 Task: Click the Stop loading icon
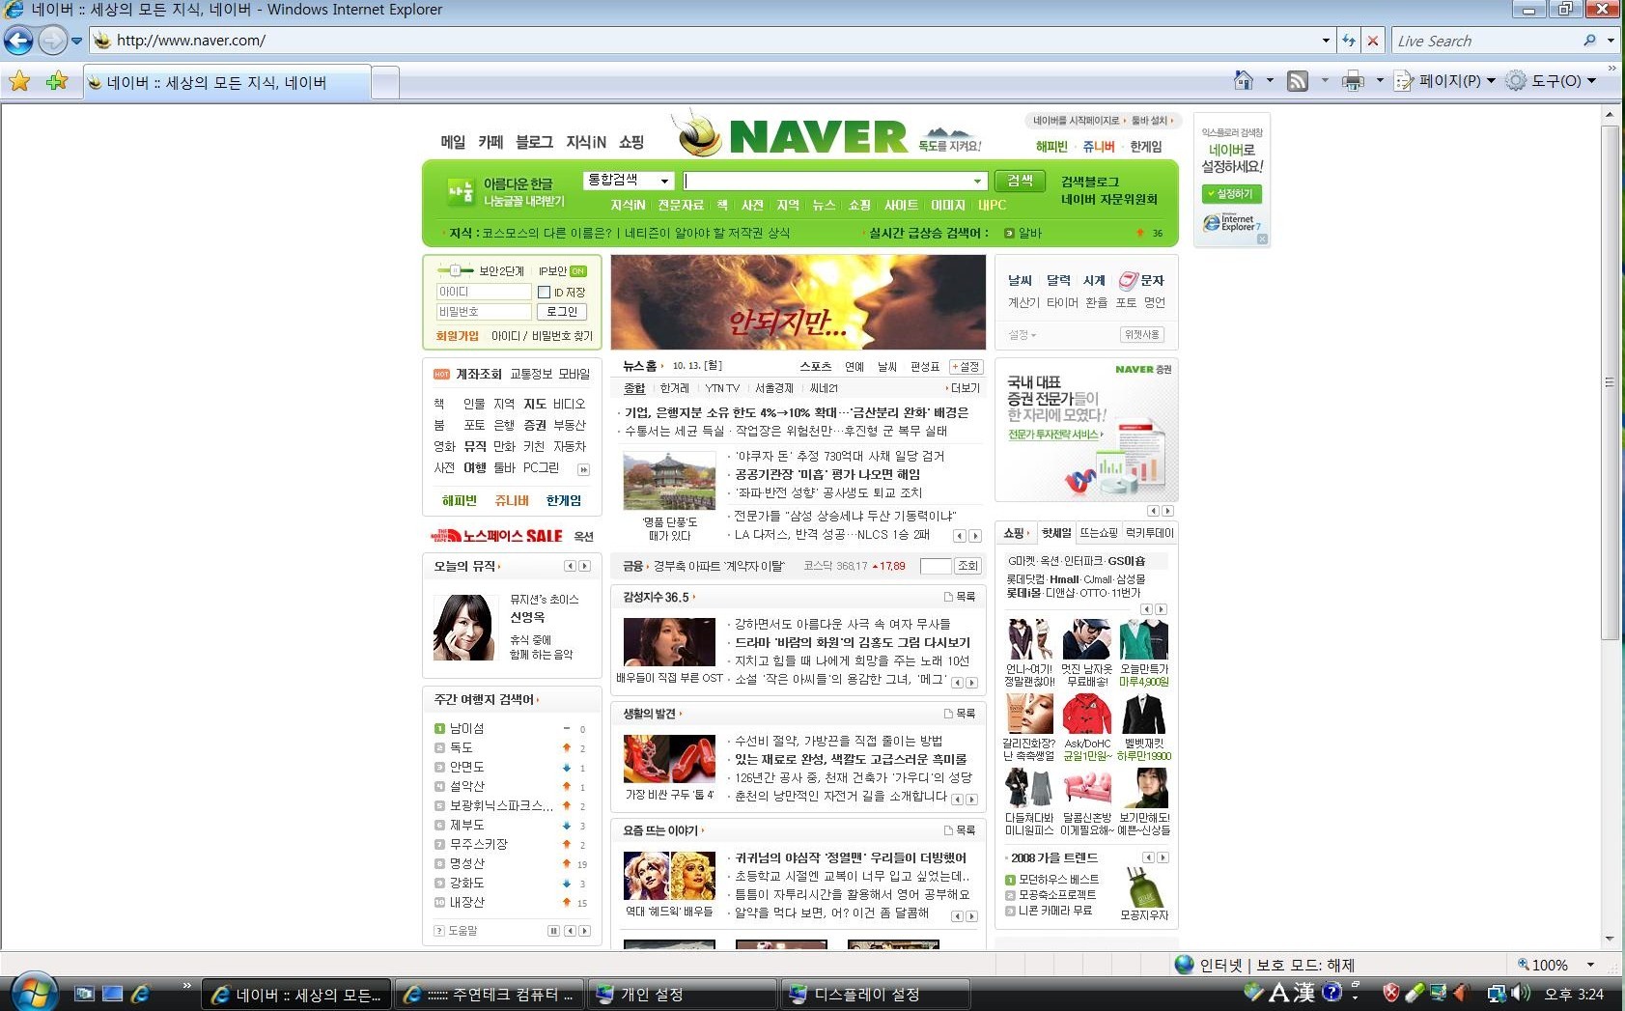1373,41
